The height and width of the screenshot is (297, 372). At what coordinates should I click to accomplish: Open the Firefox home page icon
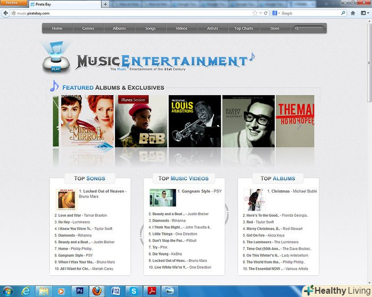tap(353, 13)
